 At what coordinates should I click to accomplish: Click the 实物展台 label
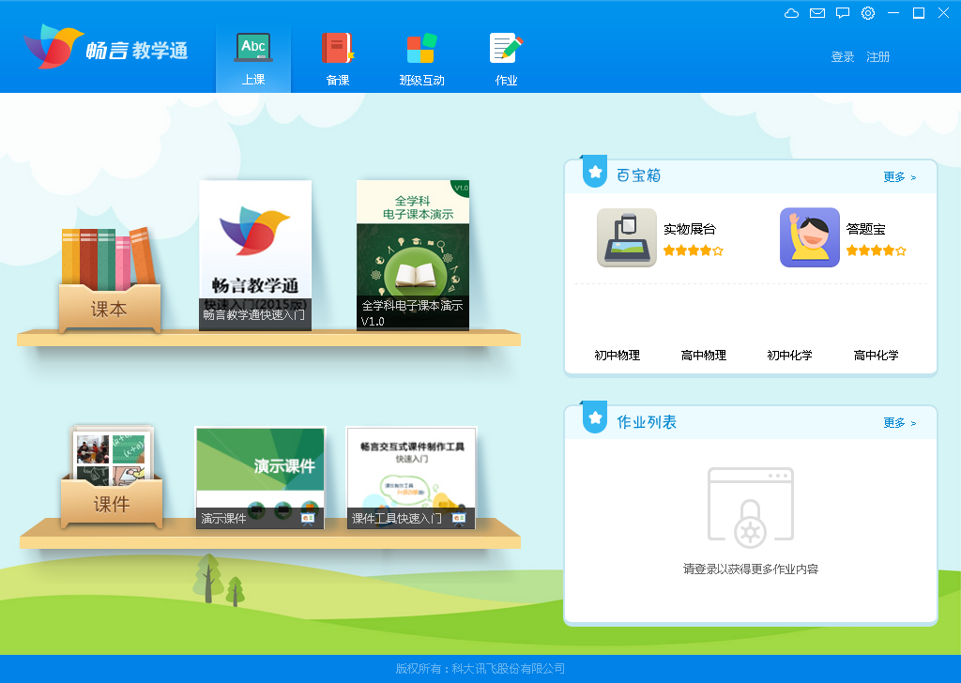[x=690, y=229]
